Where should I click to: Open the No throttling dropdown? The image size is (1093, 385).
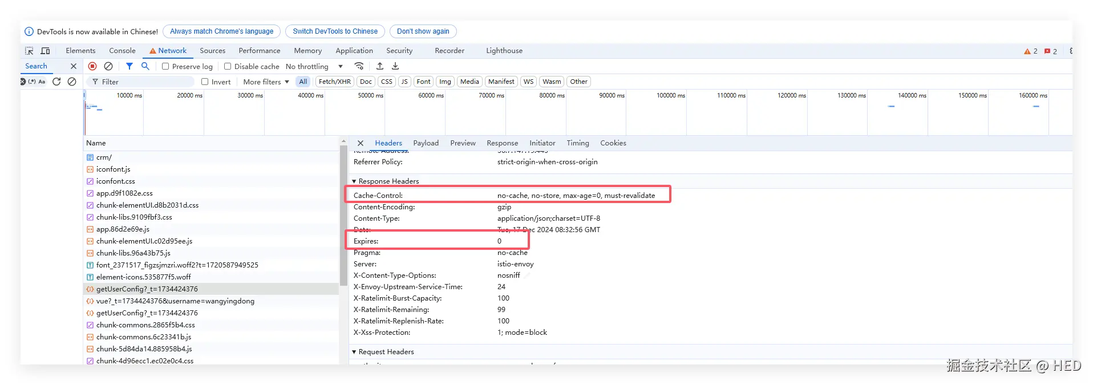click(x=314, y=66)
